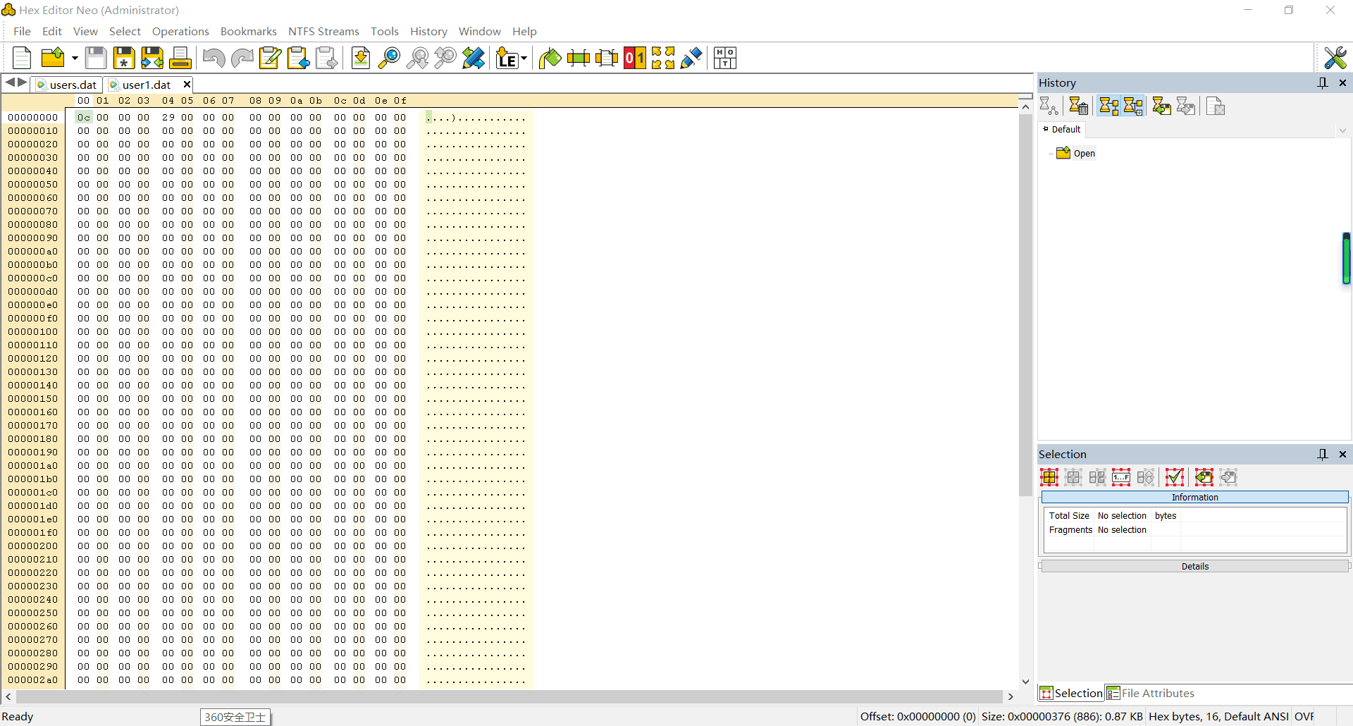Click the green checkmark selection icon

click(1175, 477)
